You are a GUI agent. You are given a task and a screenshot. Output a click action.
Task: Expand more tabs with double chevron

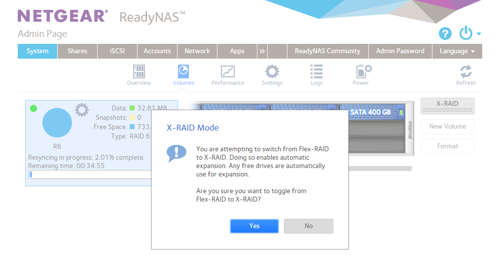tap(262, 51)
